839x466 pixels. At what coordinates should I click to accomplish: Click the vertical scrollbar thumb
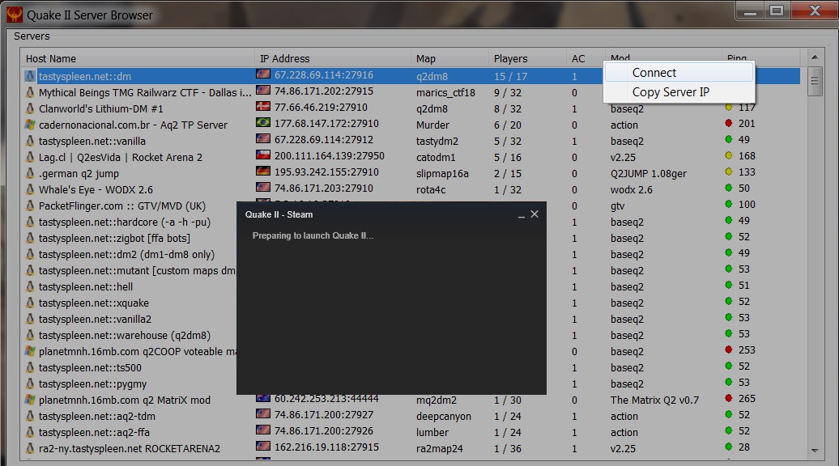pyautogui.click(x=815, y=81)
